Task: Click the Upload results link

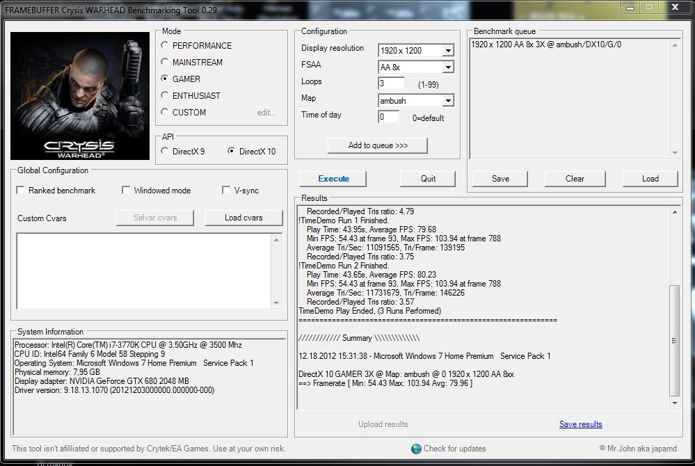Action: pyautogui.click(x=383, y=424)
